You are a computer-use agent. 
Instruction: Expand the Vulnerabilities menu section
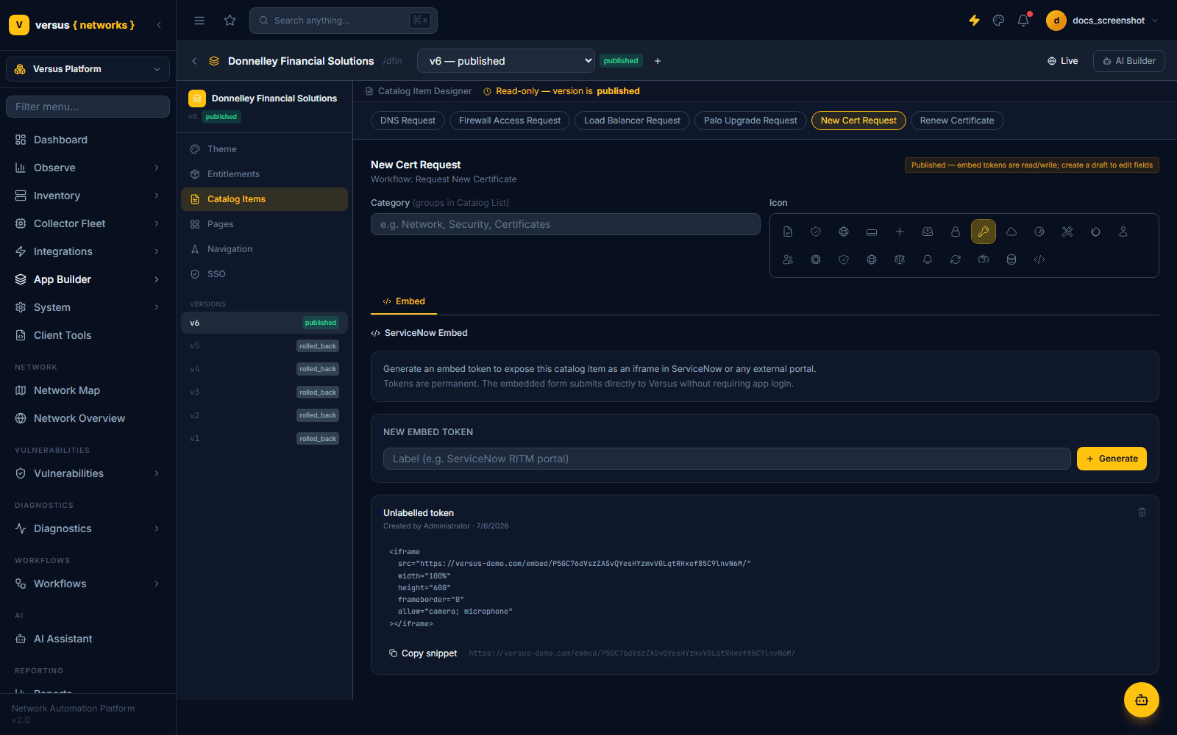tap(88, 473)
